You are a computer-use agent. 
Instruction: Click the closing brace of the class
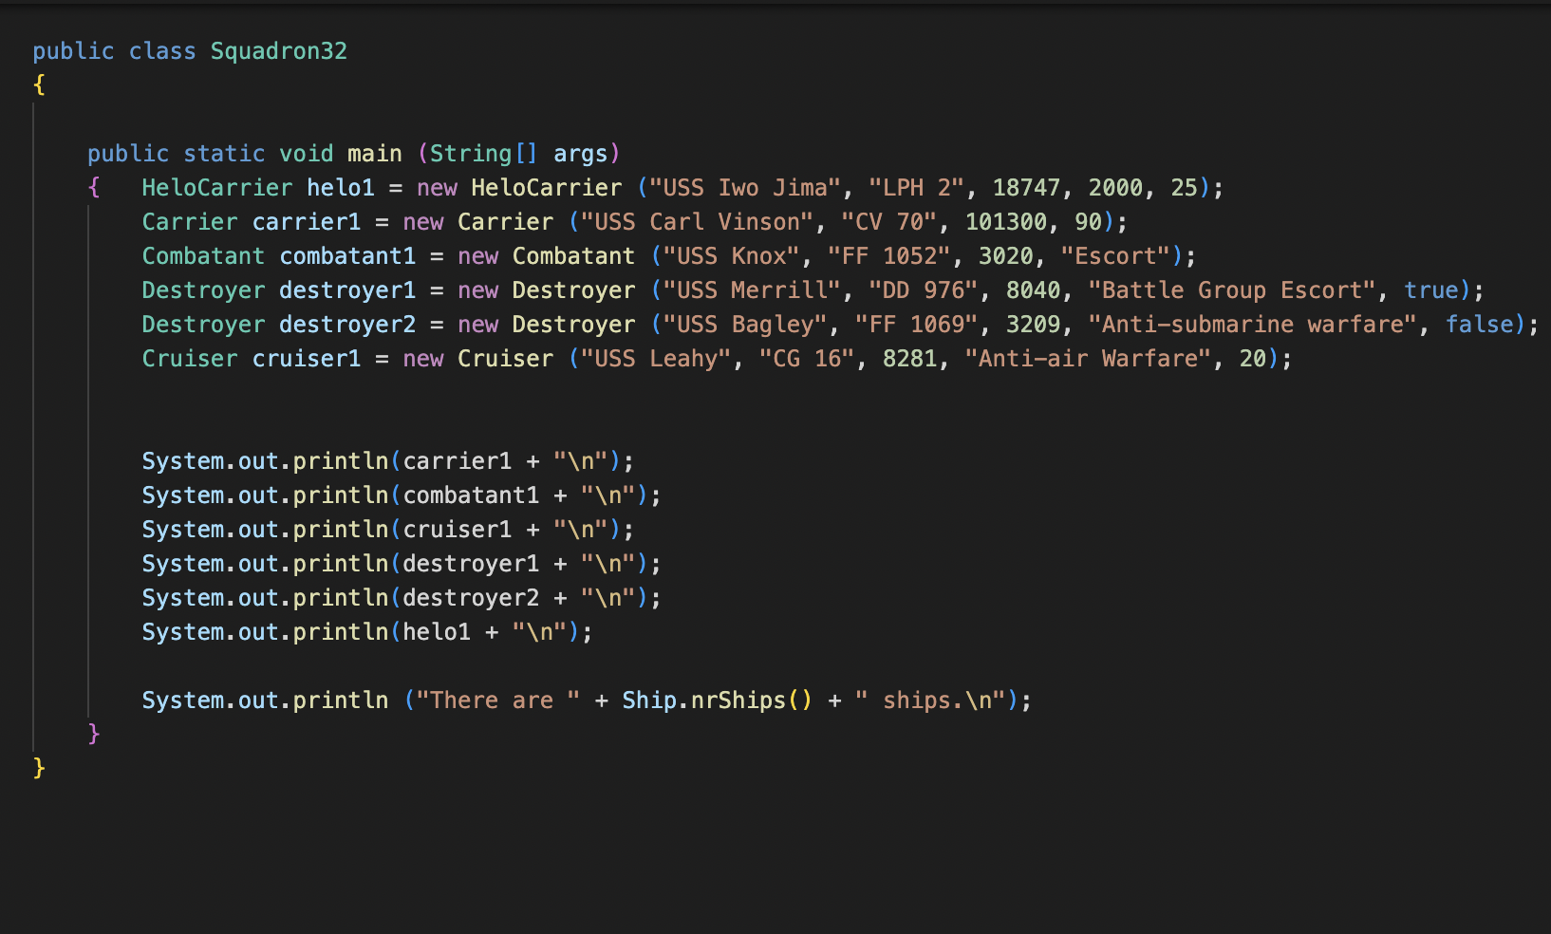39,768
